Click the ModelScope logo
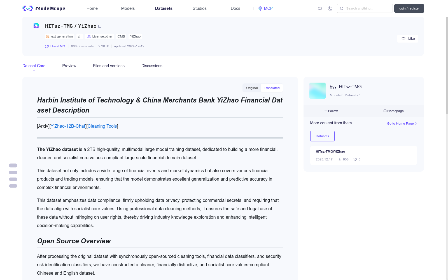The height and width of the screenshot is (280, 448). coord(44,8)
